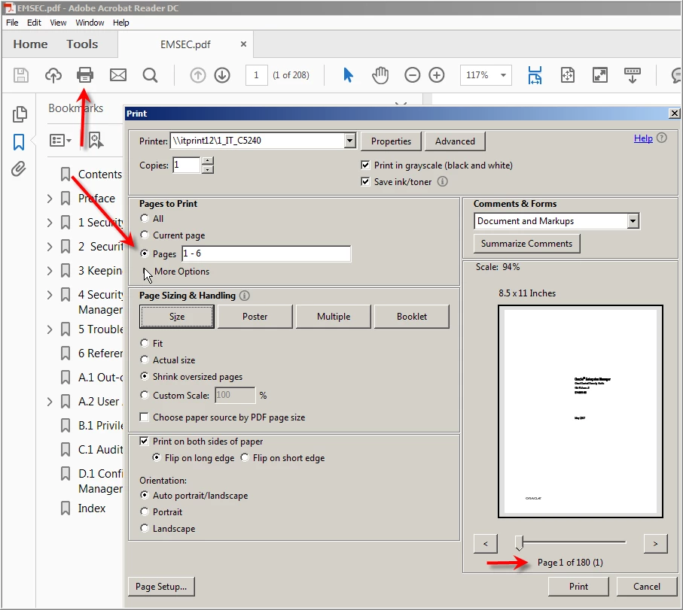Open the zoom level 117% dropdown
The image size is (683, 610).
click(x=503, y=75)
